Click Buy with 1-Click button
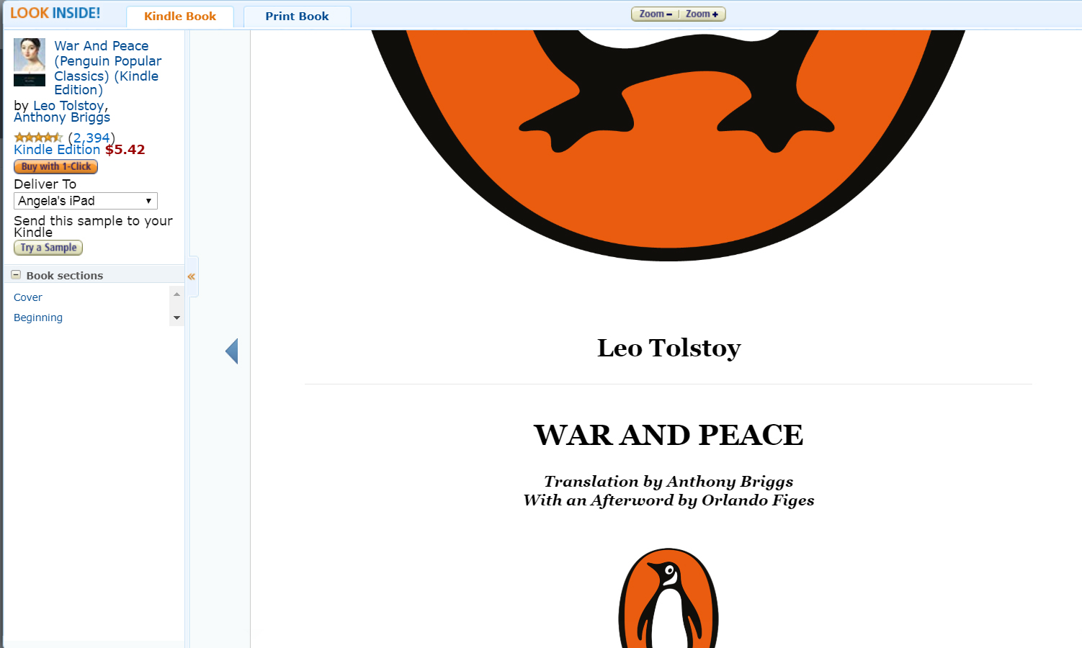 (56, 166)
